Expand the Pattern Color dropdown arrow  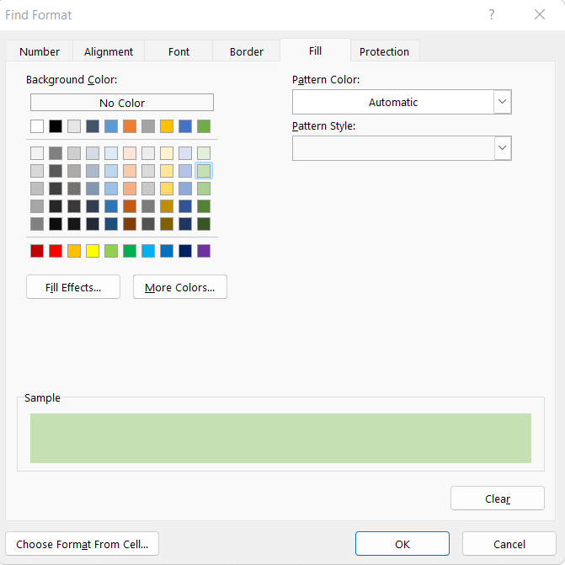click(x=503, y=102)
